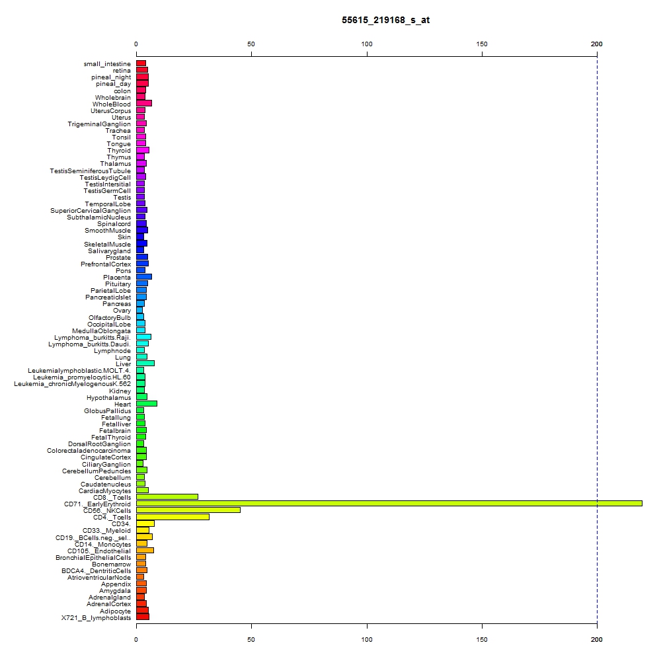Viewport: 661px width, 661px height.
Task: Click the Heart label
Action: [123, 405]
